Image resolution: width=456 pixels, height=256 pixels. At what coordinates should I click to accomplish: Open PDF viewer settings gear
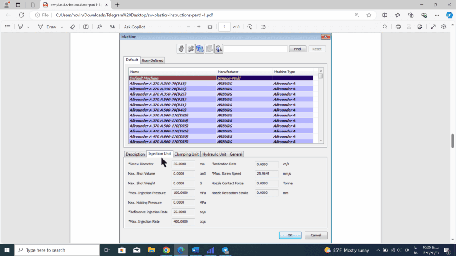tap(444, 27)
